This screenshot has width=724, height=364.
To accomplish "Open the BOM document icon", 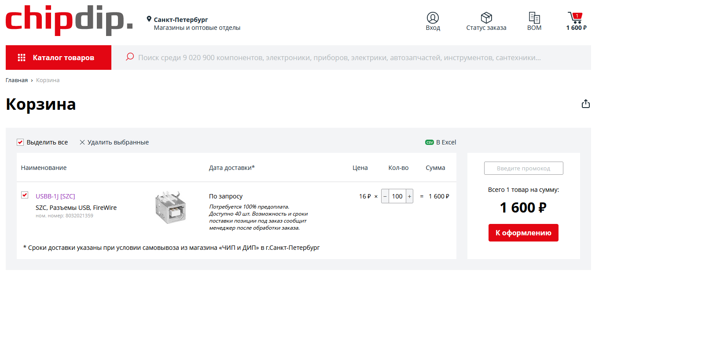I will 534,18.
